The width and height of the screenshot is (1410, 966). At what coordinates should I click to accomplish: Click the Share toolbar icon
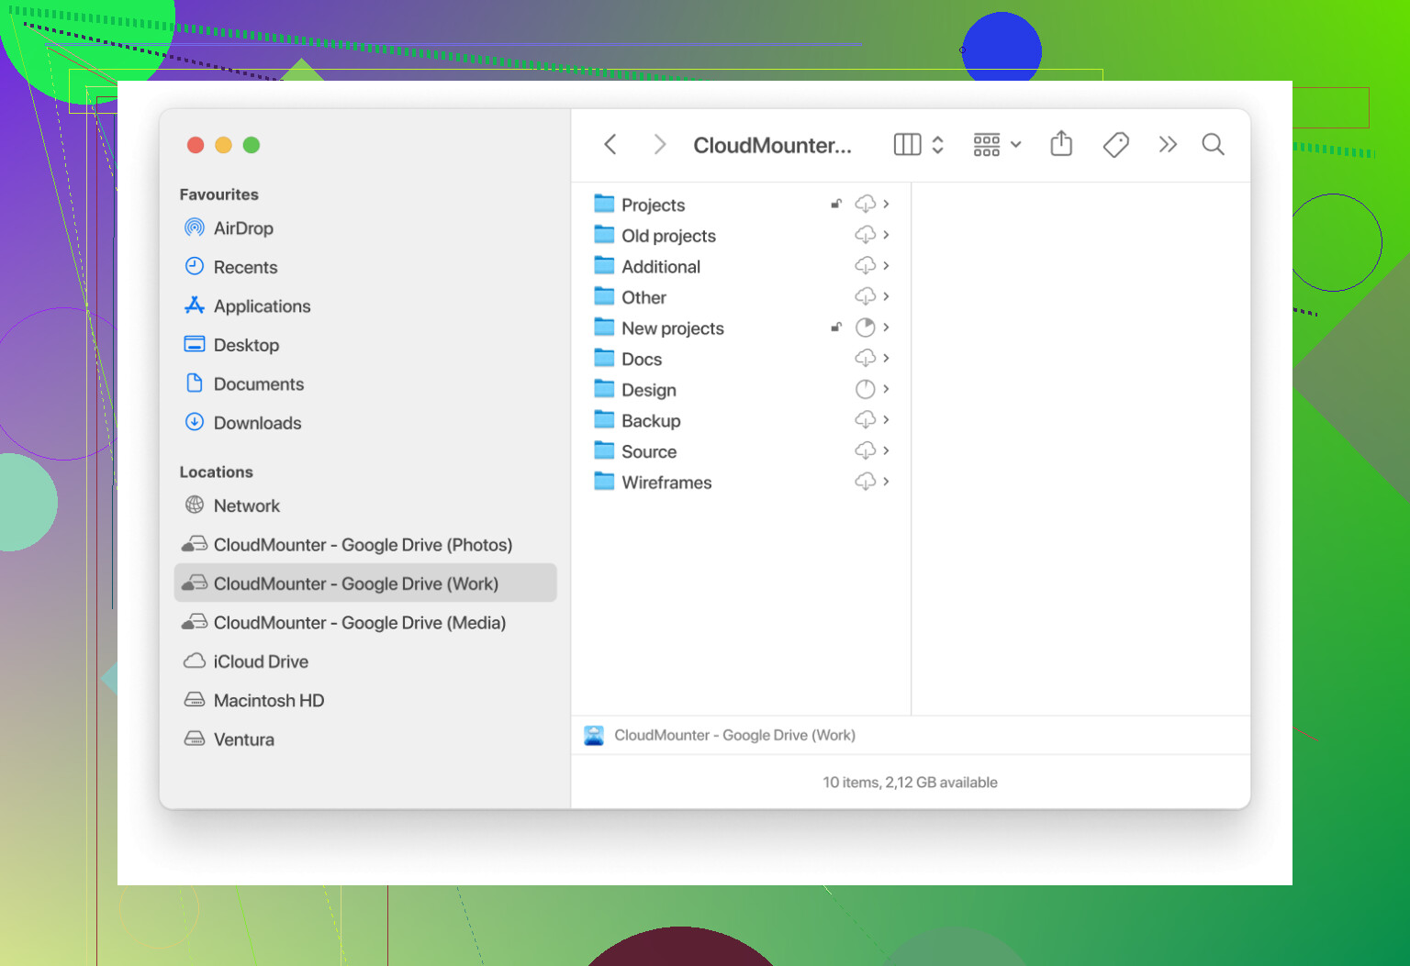tap(1060, 144)
